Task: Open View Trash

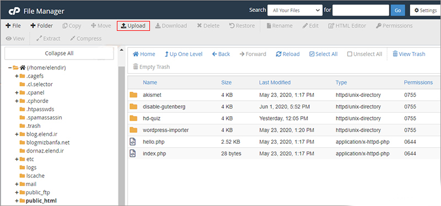Action: pyautogui.click(x=408, y=54)
